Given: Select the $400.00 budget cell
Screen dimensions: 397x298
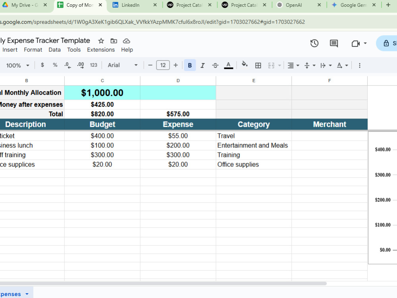Looking at the screenshot, I should 102,136.
